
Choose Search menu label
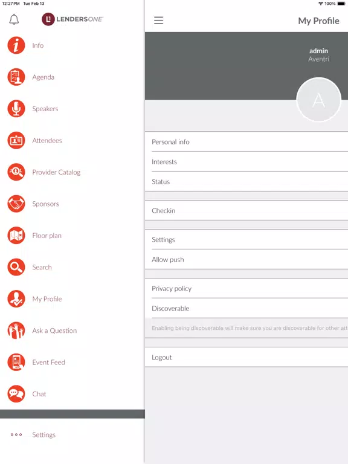[x=42, y=267]
